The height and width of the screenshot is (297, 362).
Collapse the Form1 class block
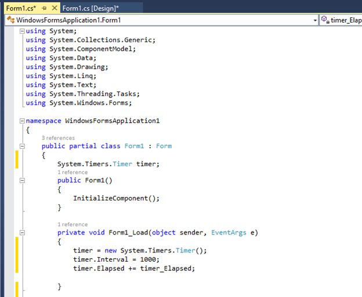pos(22,146)
